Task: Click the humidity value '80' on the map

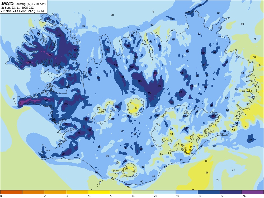Action: [x=242, y=24]
